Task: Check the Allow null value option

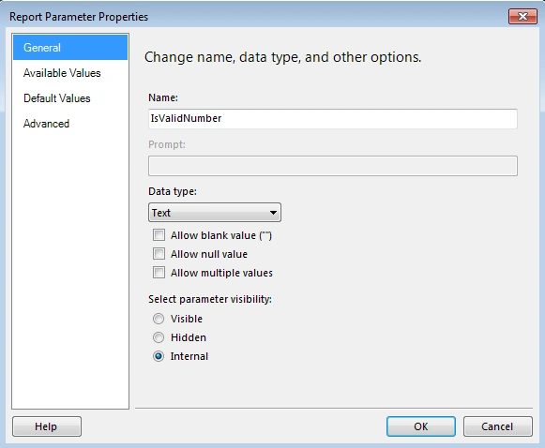Action: (x=159, y=254)
